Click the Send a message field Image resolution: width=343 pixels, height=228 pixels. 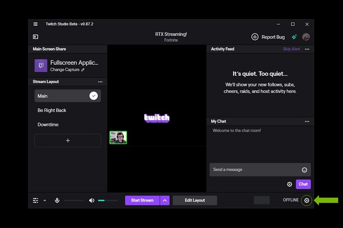tap(260, 169)
